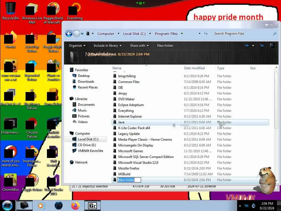Click the K-Lite Codec Pack x64 folder icon
The height and width of the screenshot is (211, 281).
click(115, 128)
